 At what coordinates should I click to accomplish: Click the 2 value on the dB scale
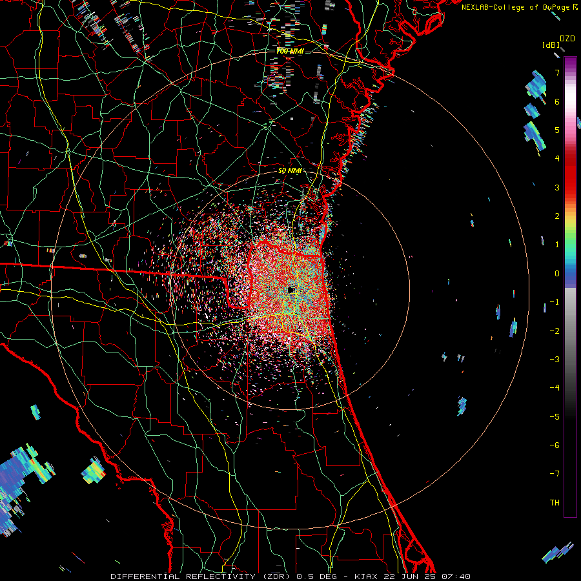(x=557, y=216)
